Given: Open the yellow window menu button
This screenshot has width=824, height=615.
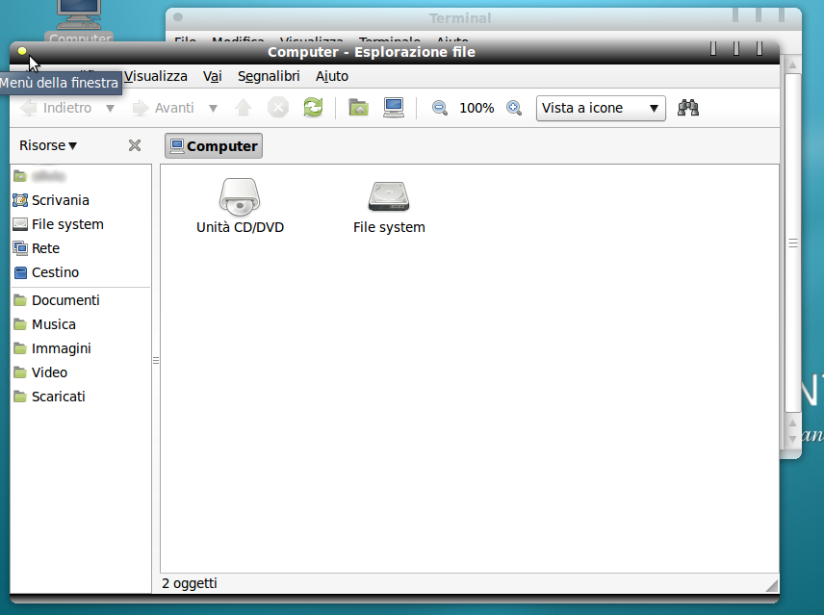Looking at the screenshot, I should coord(21,51).
